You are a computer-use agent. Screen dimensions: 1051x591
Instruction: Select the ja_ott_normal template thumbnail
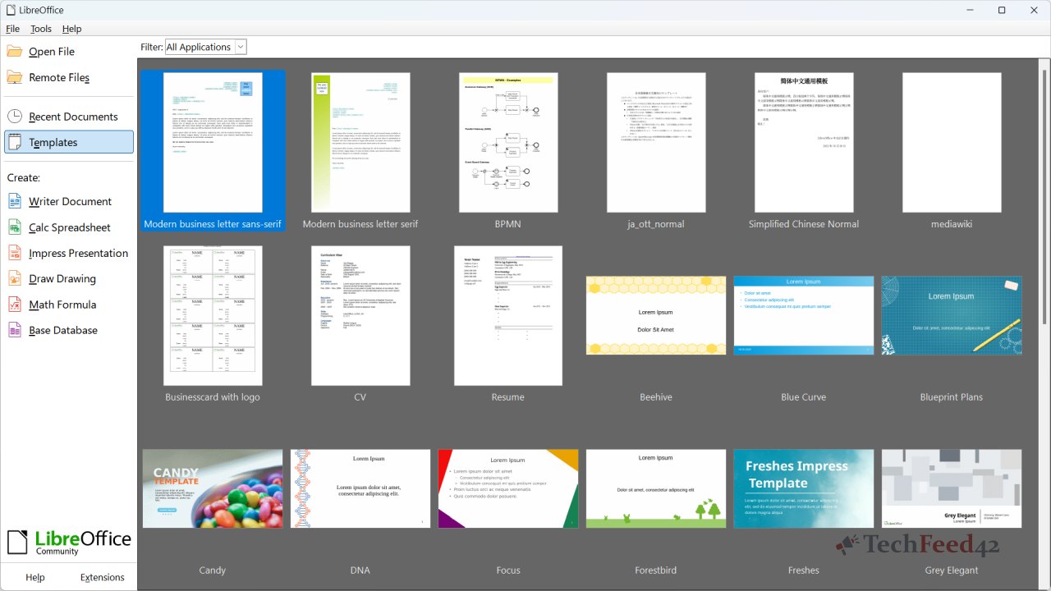(656, 142)
